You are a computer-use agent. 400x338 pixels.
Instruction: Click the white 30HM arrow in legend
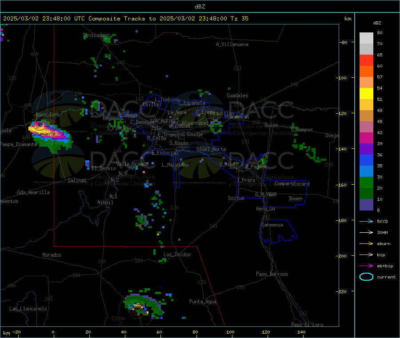[x=366, y=232]
